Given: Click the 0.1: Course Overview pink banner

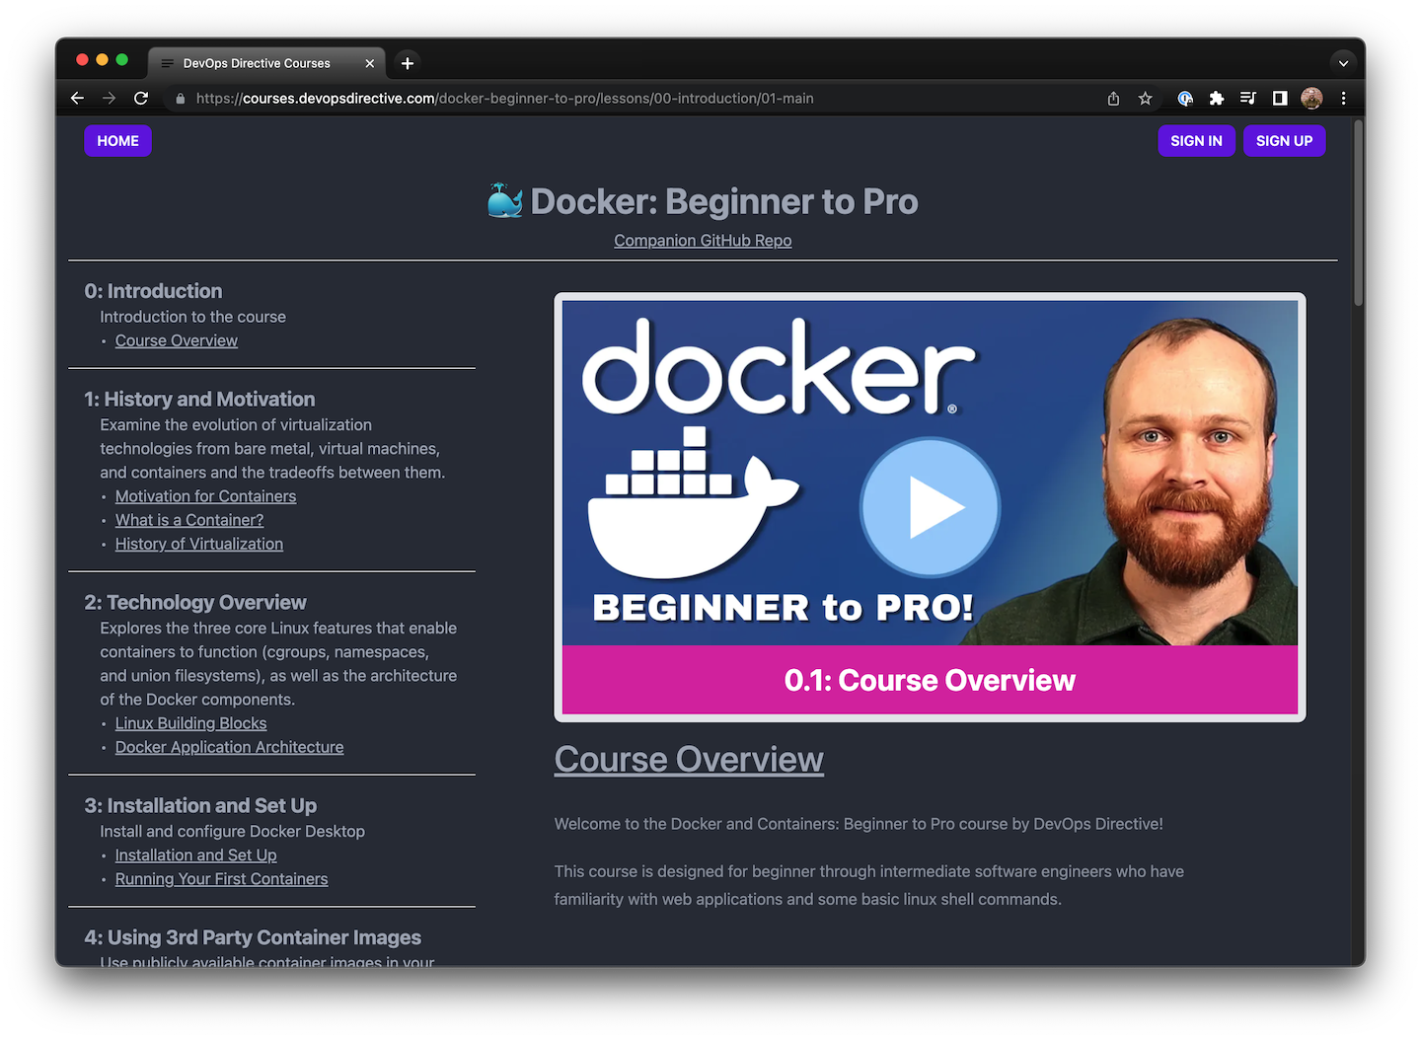Looking at the screenshot, I should point(930,680).
